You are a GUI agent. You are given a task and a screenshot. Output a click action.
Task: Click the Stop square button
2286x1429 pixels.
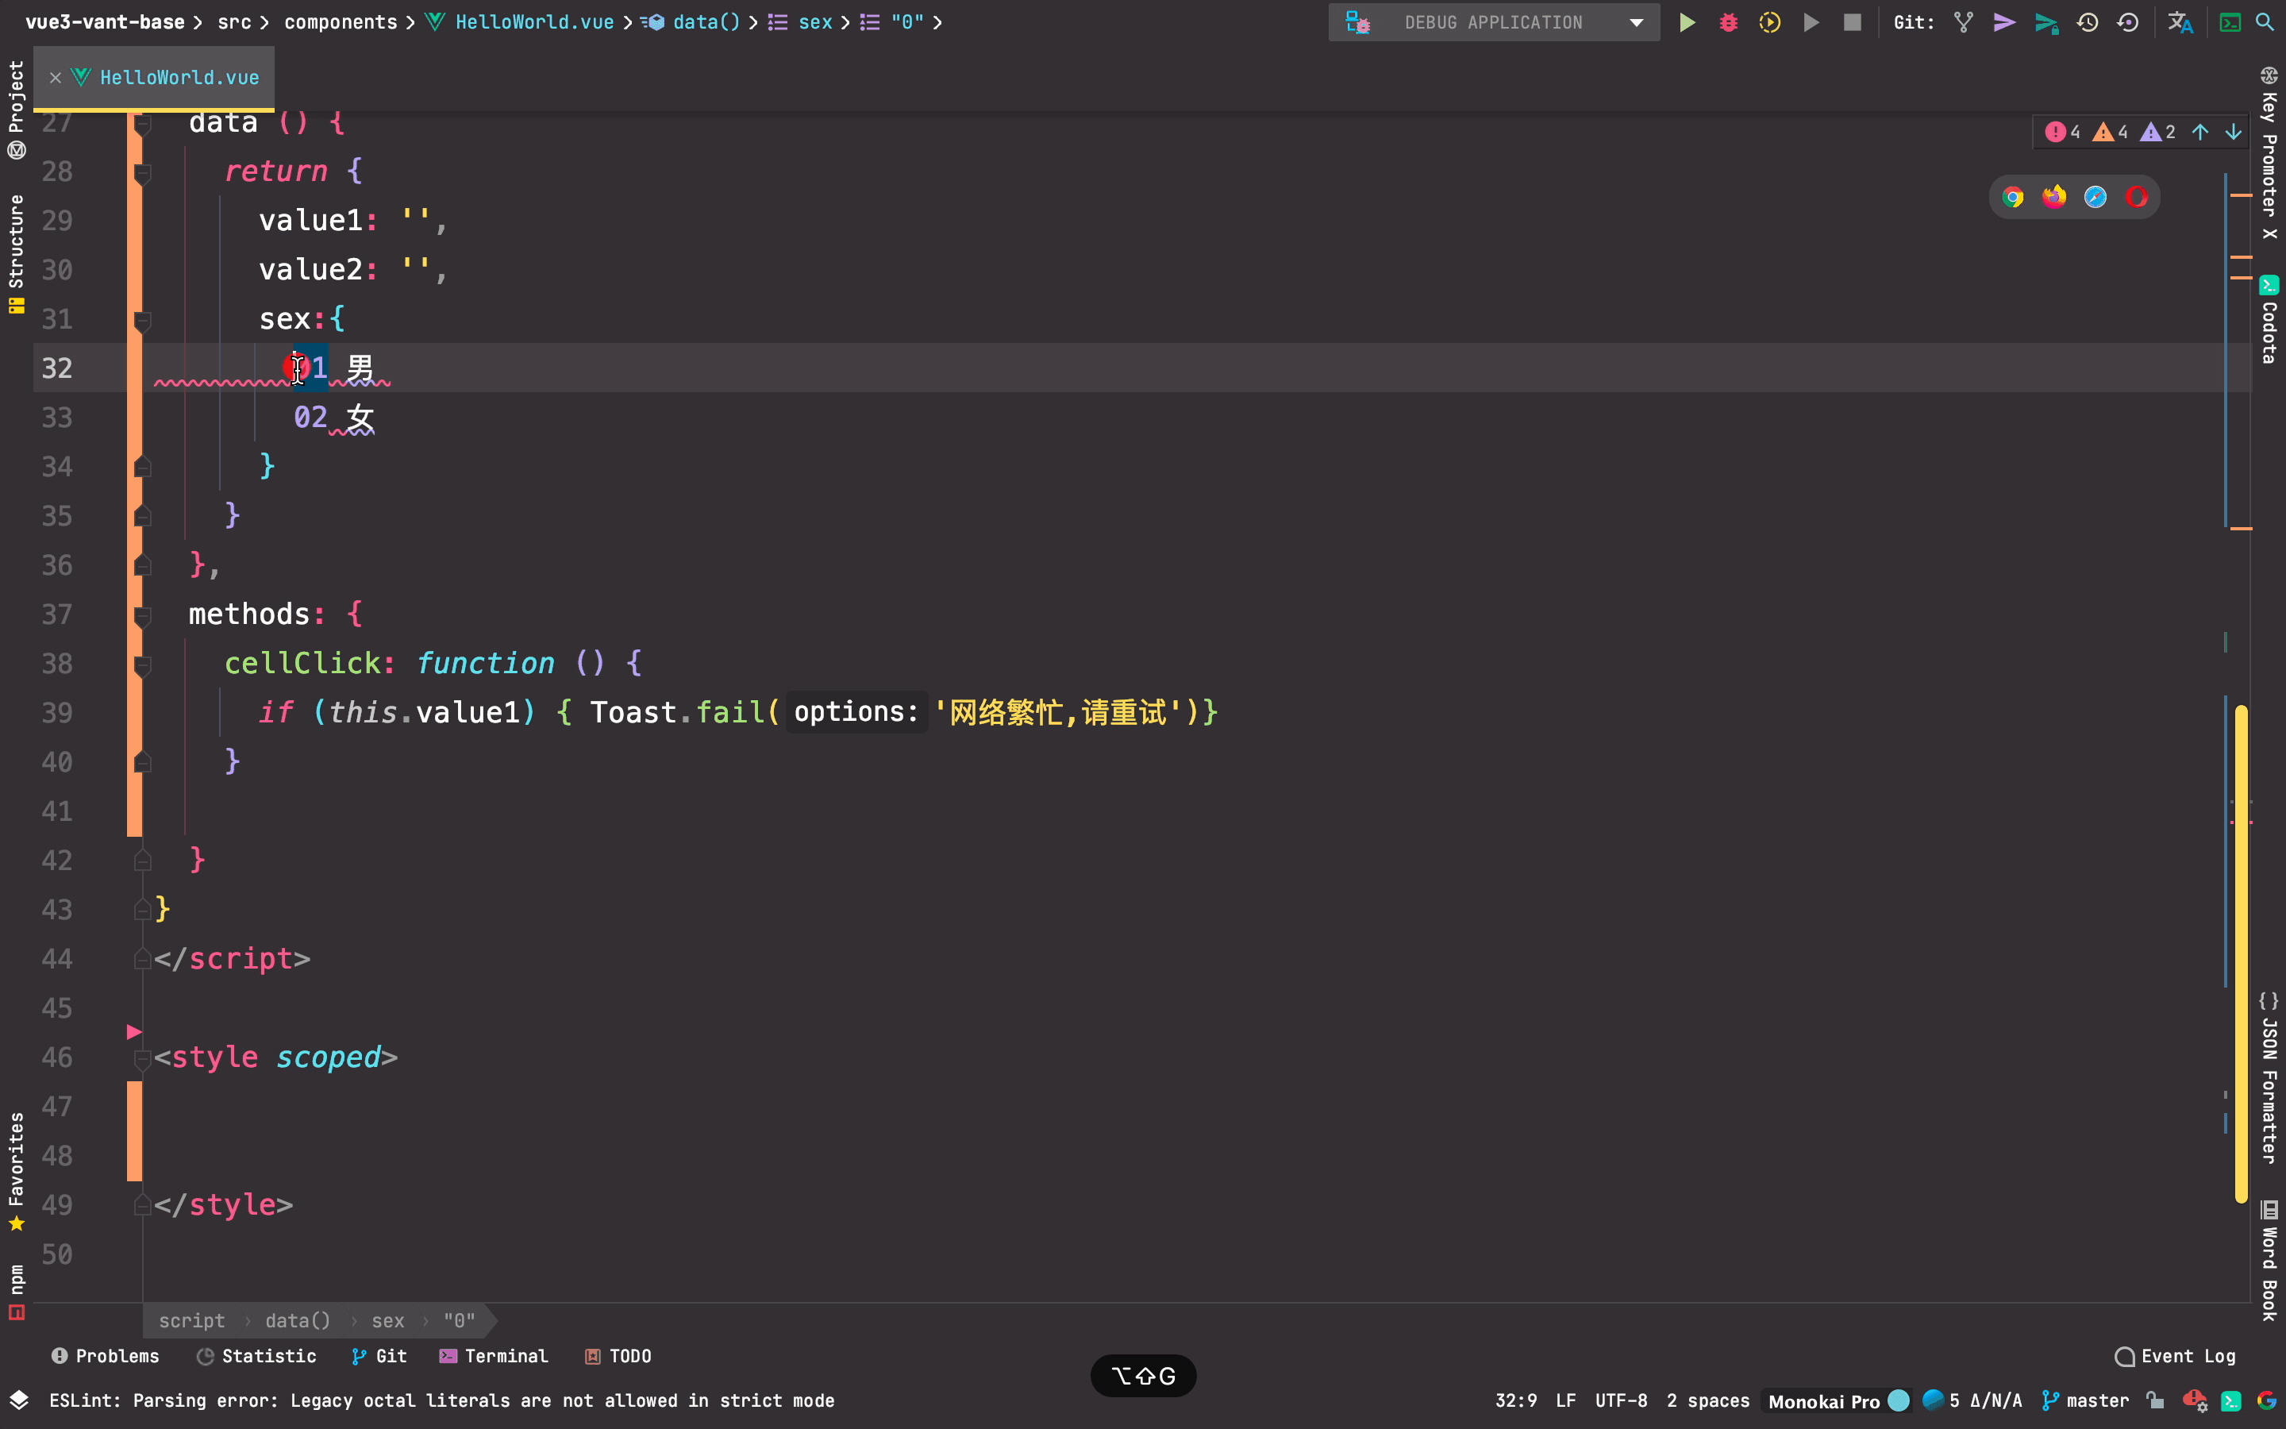click(1852, 23)
